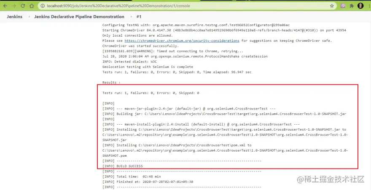Open Jenkins Declarative Pipeline Demonstration breadcrumb
The image size is (371, 190).
point(79,17)
